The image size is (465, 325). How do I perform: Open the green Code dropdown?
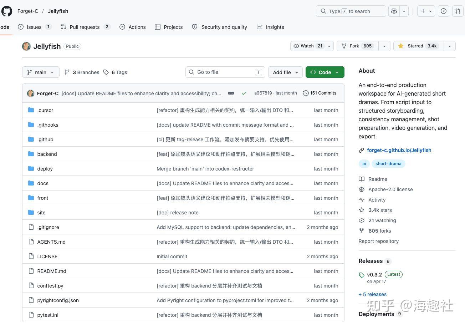325,72
